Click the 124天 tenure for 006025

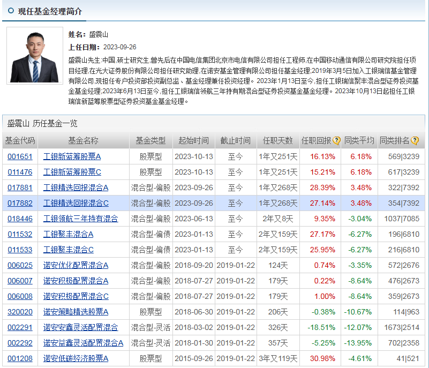[x=278, y=265]
